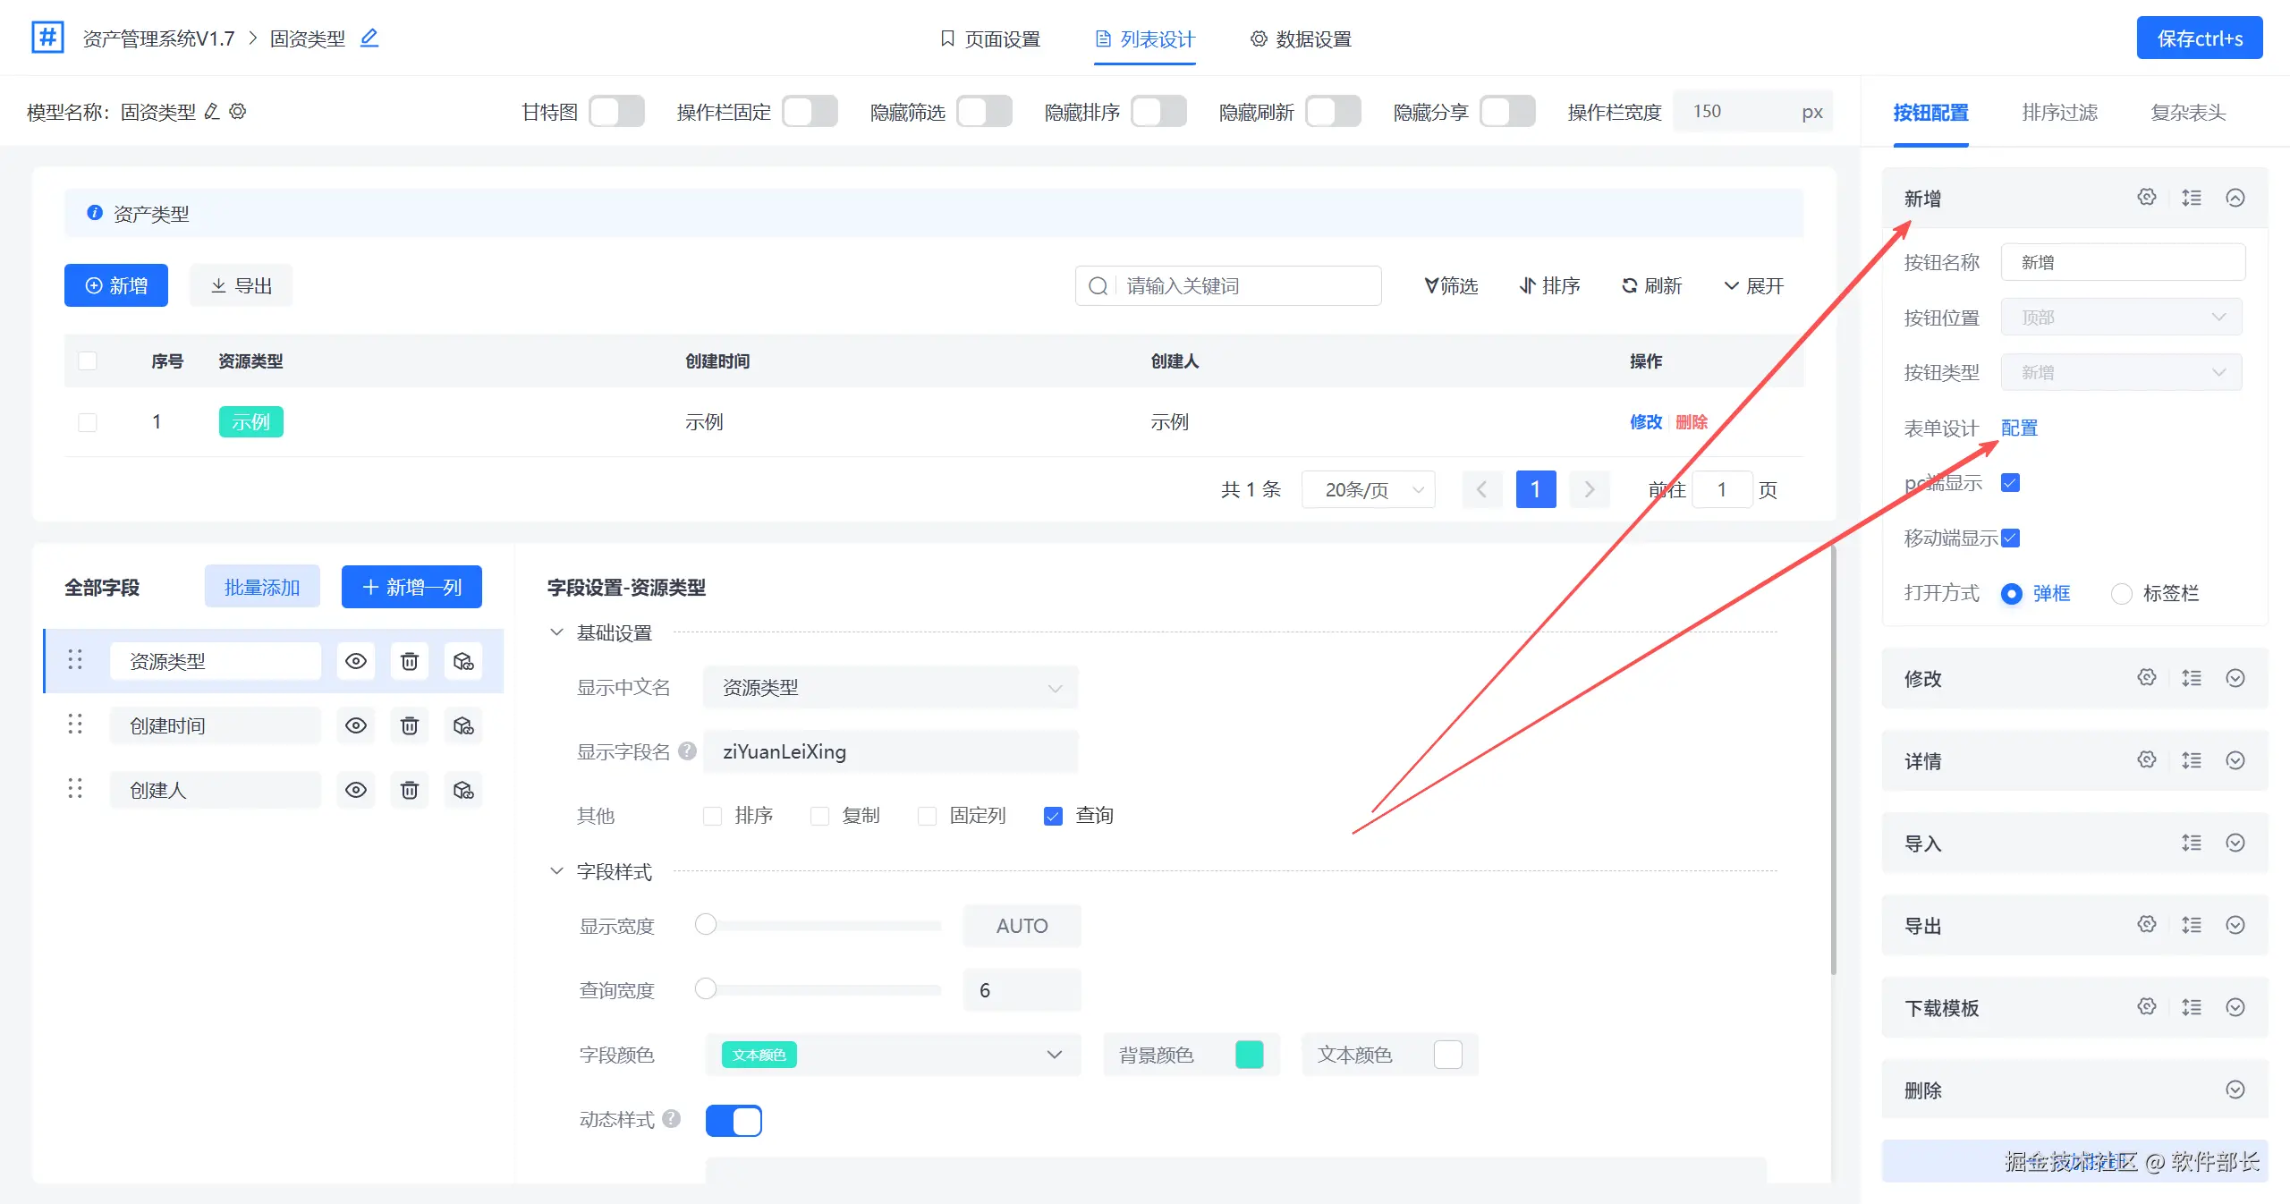Click the 背景颜色 teal color swatch

[x=1249, y=1055]
